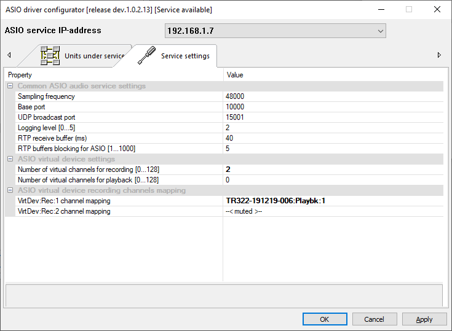Click the OK button
Screen dimensions: 452x331
click(x=325, y=319)
